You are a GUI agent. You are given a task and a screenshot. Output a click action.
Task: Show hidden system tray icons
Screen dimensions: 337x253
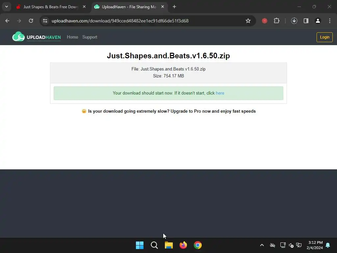coord(262,245)
